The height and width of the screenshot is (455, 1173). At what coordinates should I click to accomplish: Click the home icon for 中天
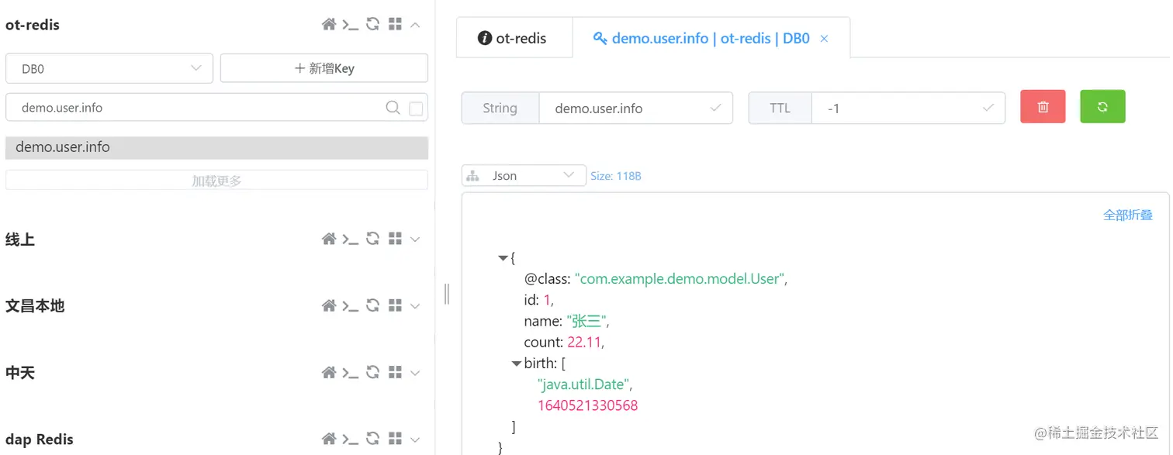[x=329, y=373]
